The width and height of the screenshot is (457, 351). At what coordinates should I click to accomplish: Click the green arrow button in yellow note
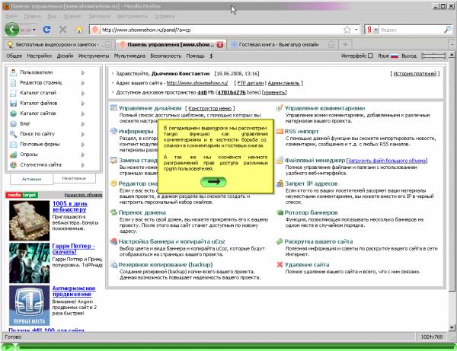pos(213,181)
